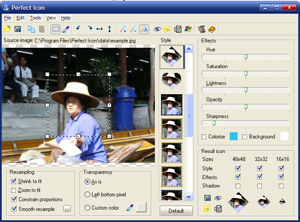Flip the image vertically
300x222 pixels.
click(x=109, y=29)
